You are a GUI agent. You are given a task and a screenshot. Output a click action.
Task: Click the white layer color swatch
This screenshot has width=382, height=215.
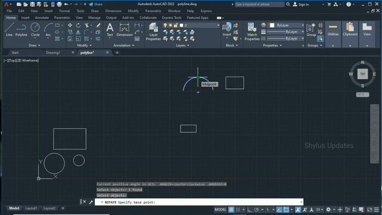click(181, 25)
